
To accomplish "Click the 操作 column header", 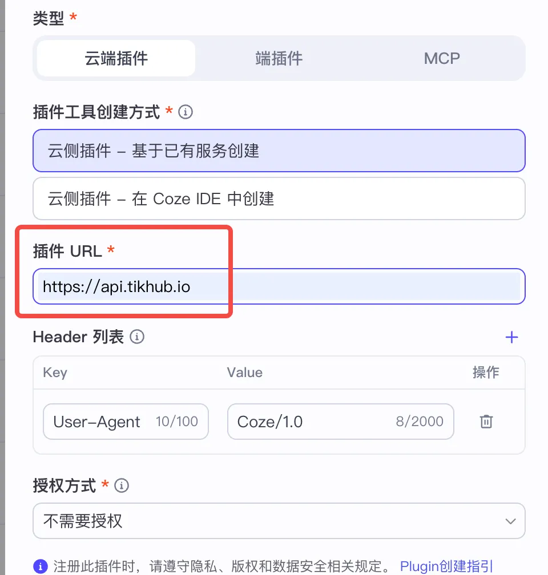I will pyautogui.click(x=486, y=372).
